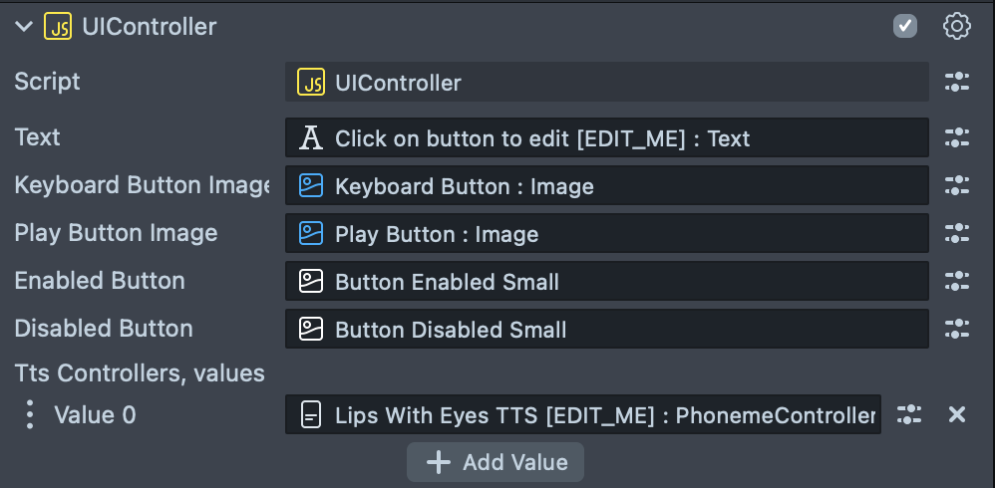Viewport: 995px width, 488px height.
Task: Click options icon for Enabled Button field
Action: (x=957, y=281)
